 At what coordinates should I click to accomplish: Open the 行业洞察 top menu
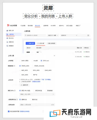point(23,26)
